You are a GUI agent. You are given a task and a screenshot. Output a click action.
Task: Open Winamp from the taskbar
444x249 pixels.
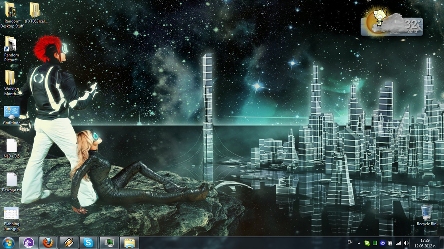click(68, 243)
